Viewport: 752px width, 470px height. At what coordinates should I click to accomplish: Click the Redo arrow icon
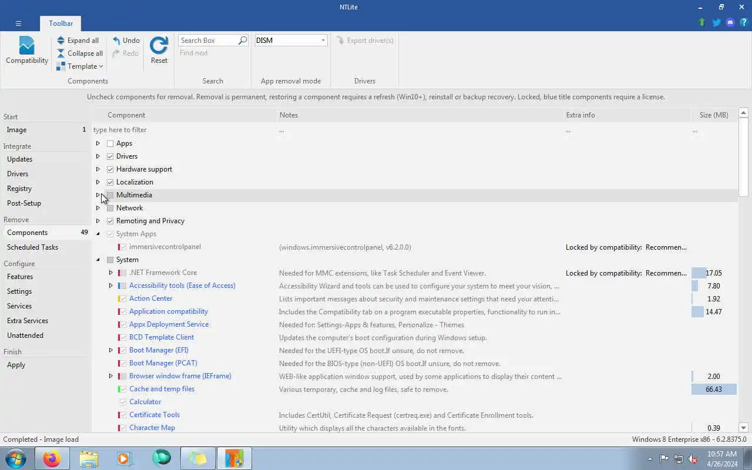click(116, 53)
